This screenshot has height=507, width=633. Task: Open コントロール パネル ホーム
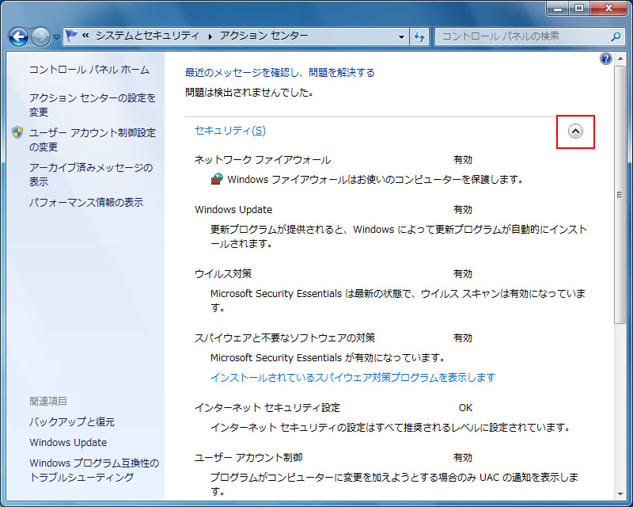(89, 70)
